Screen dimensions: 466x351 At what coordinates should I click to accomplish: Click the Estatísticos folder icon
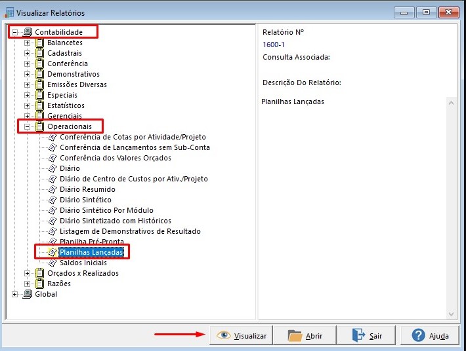40,105
